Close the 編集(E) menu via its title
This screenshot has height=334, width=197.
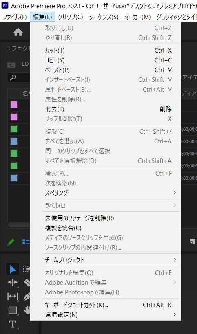[x=42, y=17]
